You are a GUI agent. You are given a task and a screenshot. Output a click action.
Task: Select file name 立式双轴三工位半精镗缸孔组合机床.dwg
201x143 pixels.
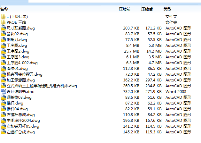tap(42, 86)
